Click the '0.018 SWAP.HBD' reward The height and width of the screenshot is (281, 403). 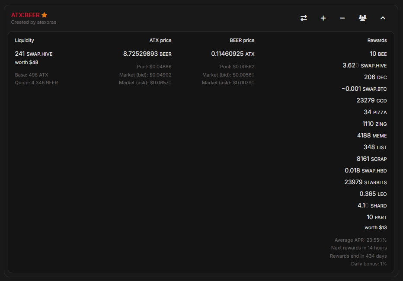pyautogui.click(x=365, y=171)
